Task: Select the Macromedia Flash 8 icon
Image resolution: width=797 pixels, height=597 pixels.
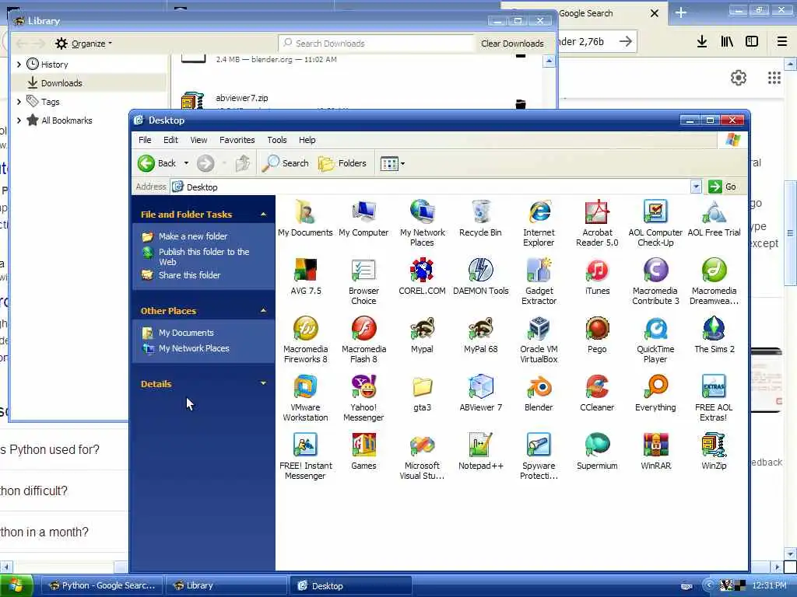Action: point(363,339)
